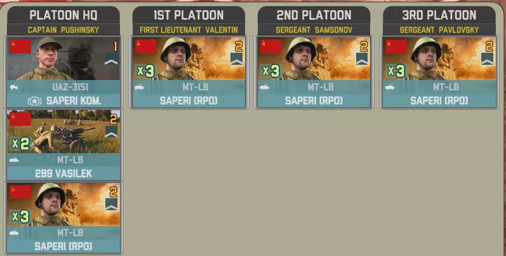Click the x3 count badge in 2nd Platoon
The width and height of the screenshot is (506, 256).
coord(271,71)
